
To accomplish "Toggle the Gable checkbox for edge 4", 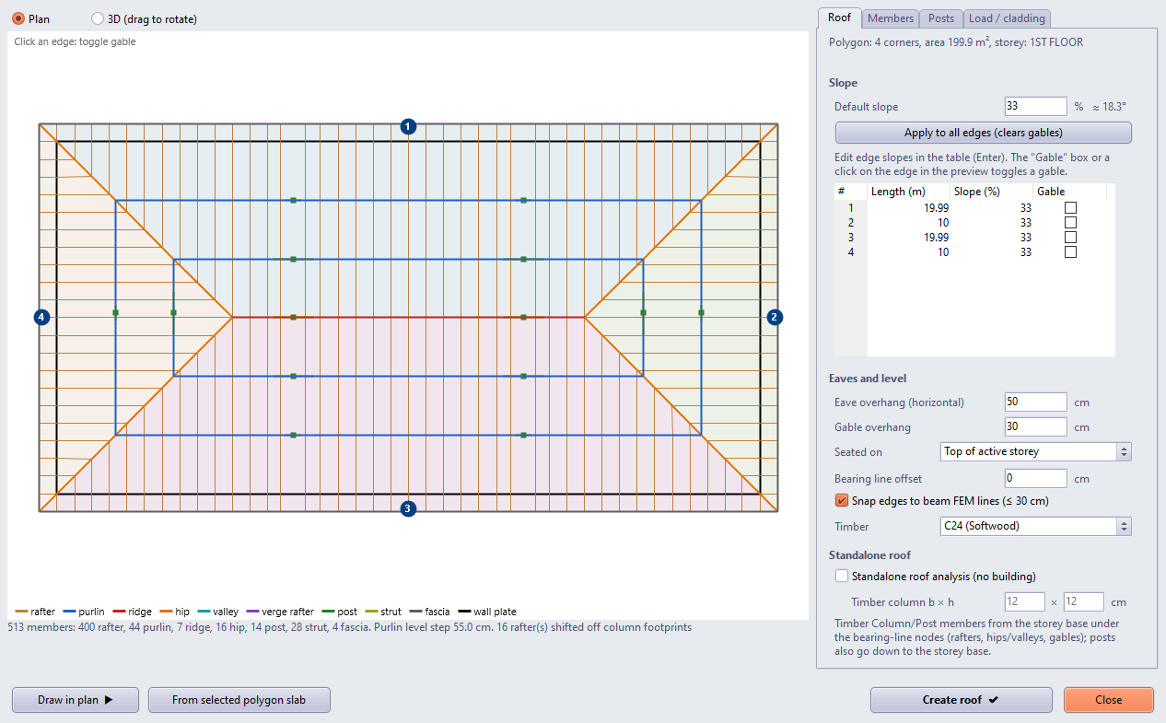I will pos(1070,252).
